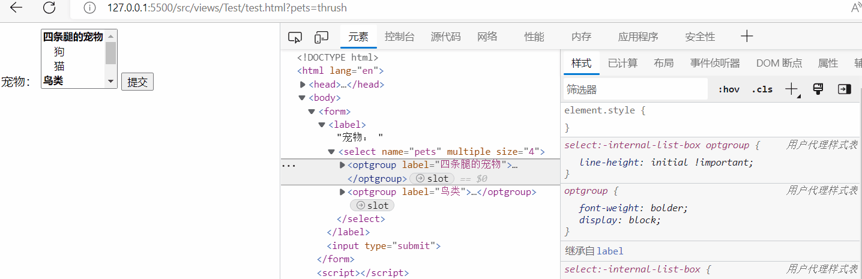Open the 事件侦听器 sidebar tab
Viewport: 862px width, 279px height.
coord(715,63)
